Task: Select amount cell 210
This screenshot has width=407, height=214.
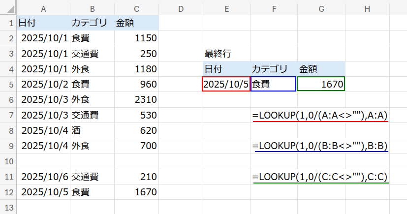Action: pos(136,177)
